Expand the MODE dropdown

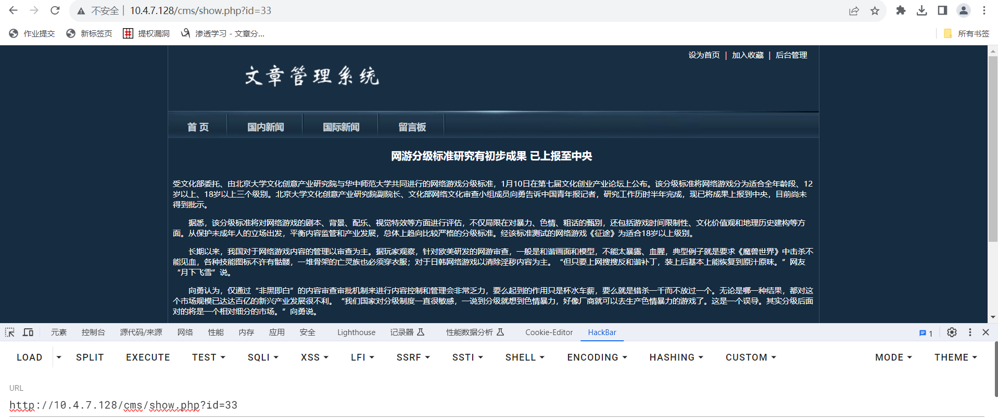893,357
